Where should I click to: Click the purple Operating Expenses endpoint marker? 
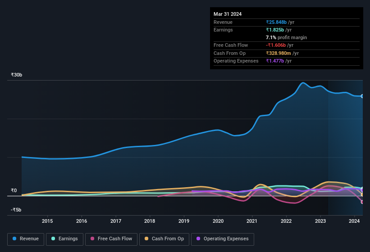click(x=362, y=190)
